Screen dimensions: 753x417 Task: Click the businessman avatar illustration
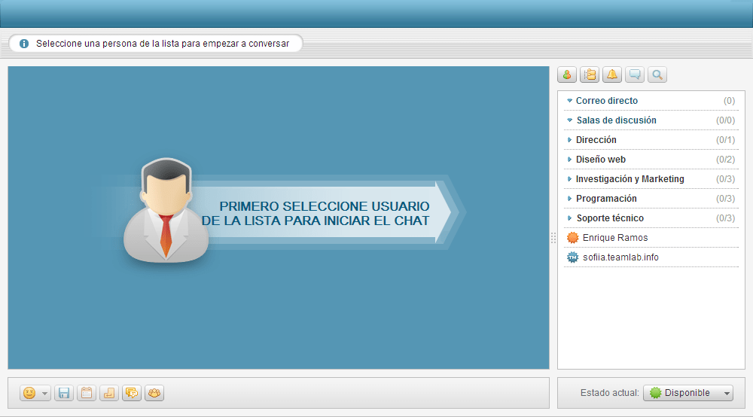click(x=166, y=210)
